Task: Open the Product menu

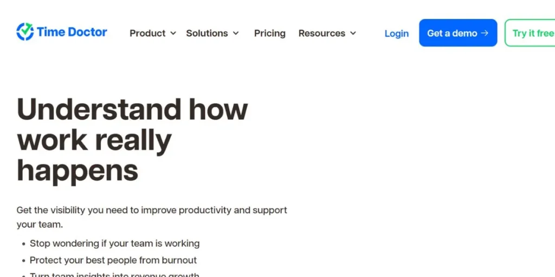Action: click(147, 33)
